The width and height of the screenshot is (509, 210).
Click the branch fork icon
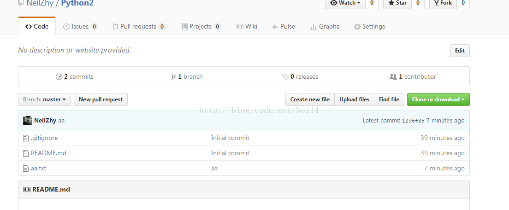pyautogui.click(x=174, y=77)
